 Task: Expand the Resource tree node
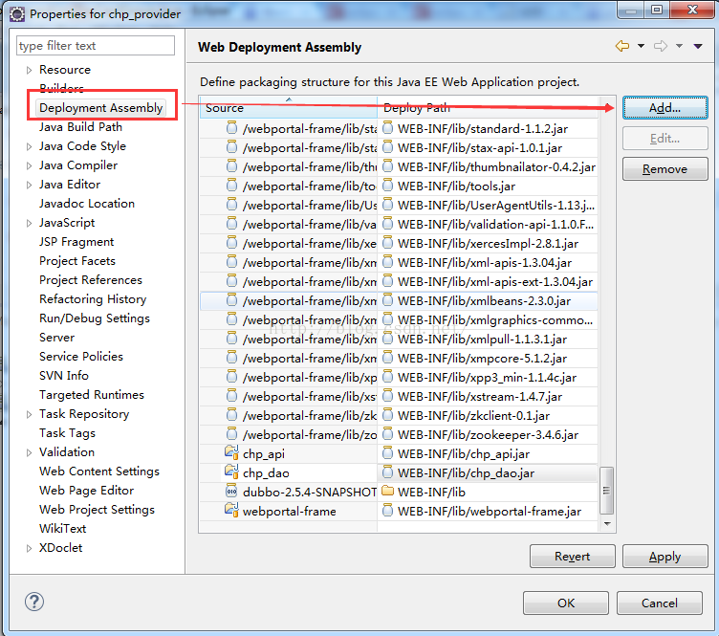tap(29, 70)
